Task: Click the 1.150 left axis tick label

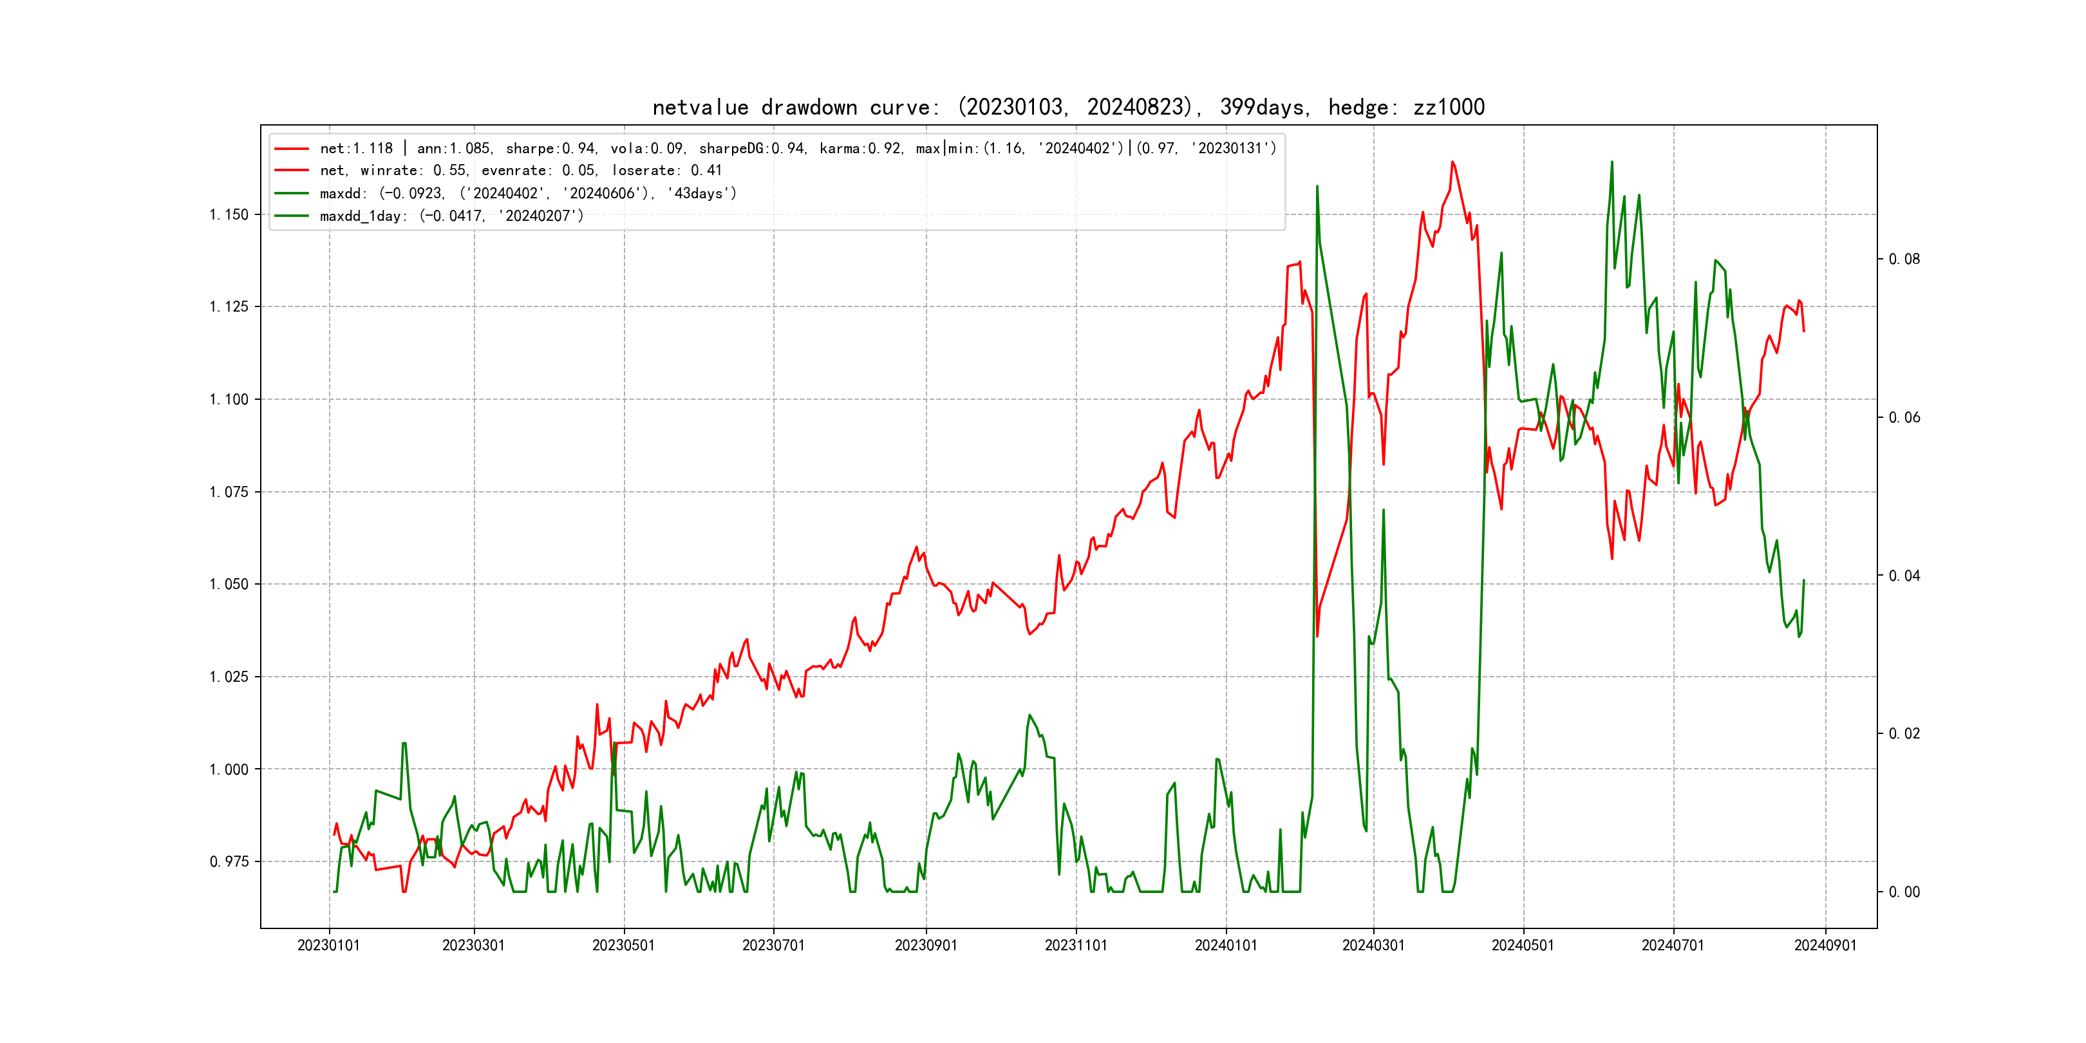Action: (x=229, y=214)
